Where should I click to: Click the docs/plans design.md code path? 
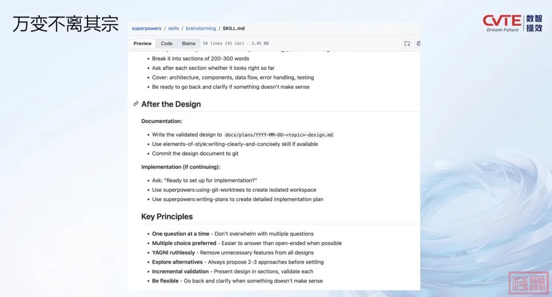tap(279, 135)
